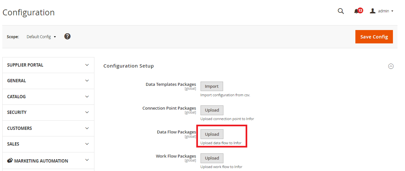
Task: Click Import for Data Templates Packages
Action: click(x=212, y=86)
